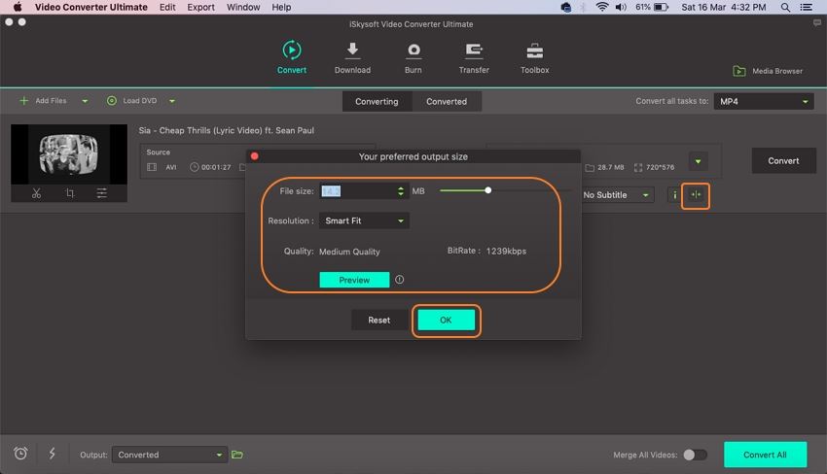827x474 pixels.
Task: Click the compress size icon beside subtitle
Action: pyautogui.click(x=696, y=195)
